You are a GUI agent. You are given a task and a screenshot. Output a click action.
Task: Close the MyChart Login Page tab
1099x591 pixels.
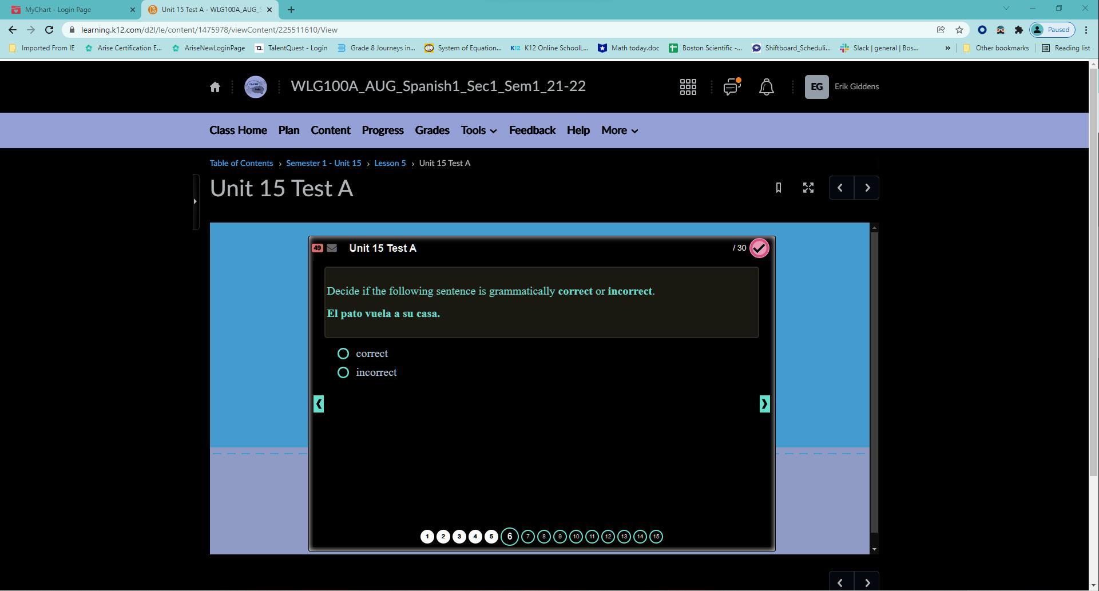coord(132,10)
